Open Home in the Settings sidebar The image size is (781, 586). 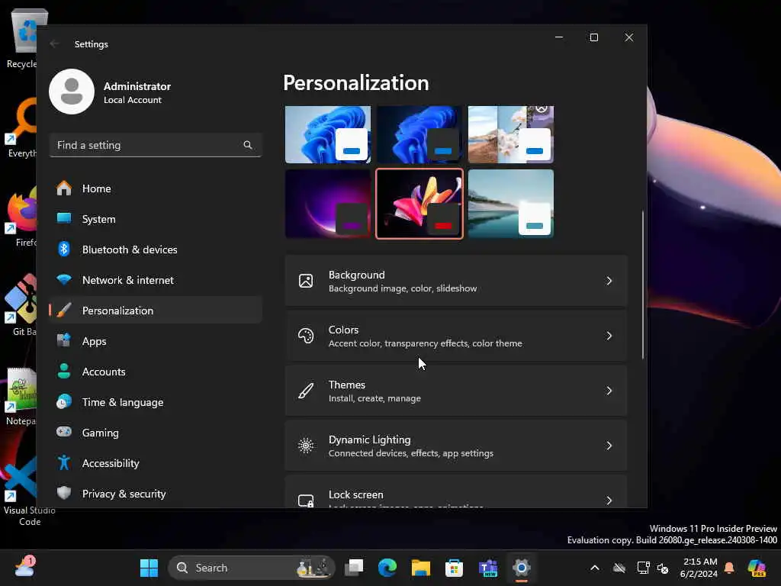point(156,188)
